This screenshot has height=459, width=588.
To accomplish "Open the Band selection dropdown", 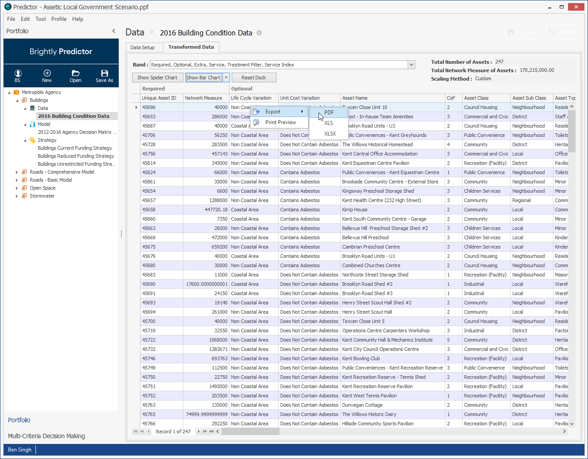I will [x=411, y=64].
